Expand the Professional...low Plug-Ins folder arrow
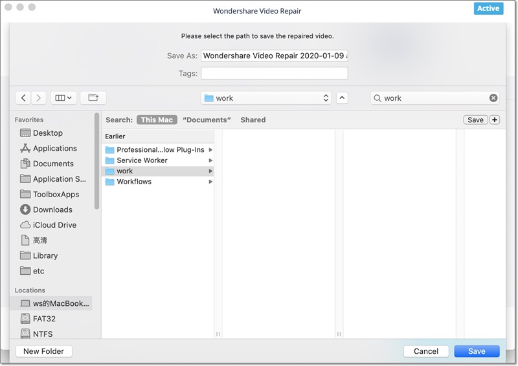Image resolution: width=518 pixels, height=366 pixels. point(210,150)
